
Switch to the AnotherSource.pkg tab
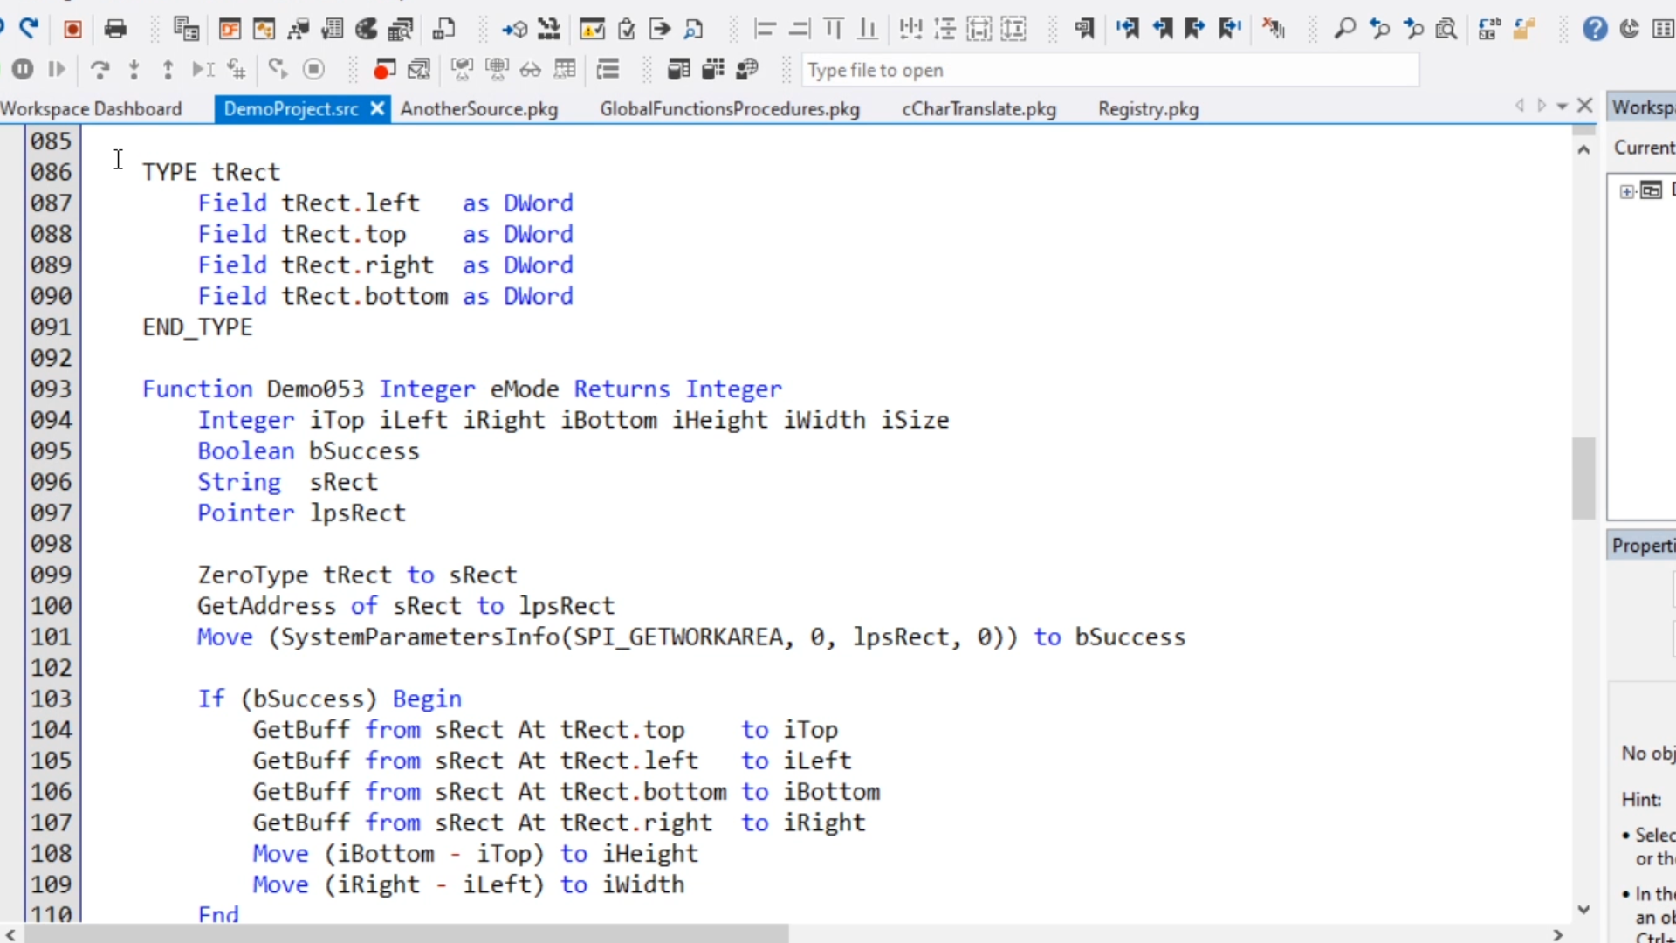pos(478,109)
